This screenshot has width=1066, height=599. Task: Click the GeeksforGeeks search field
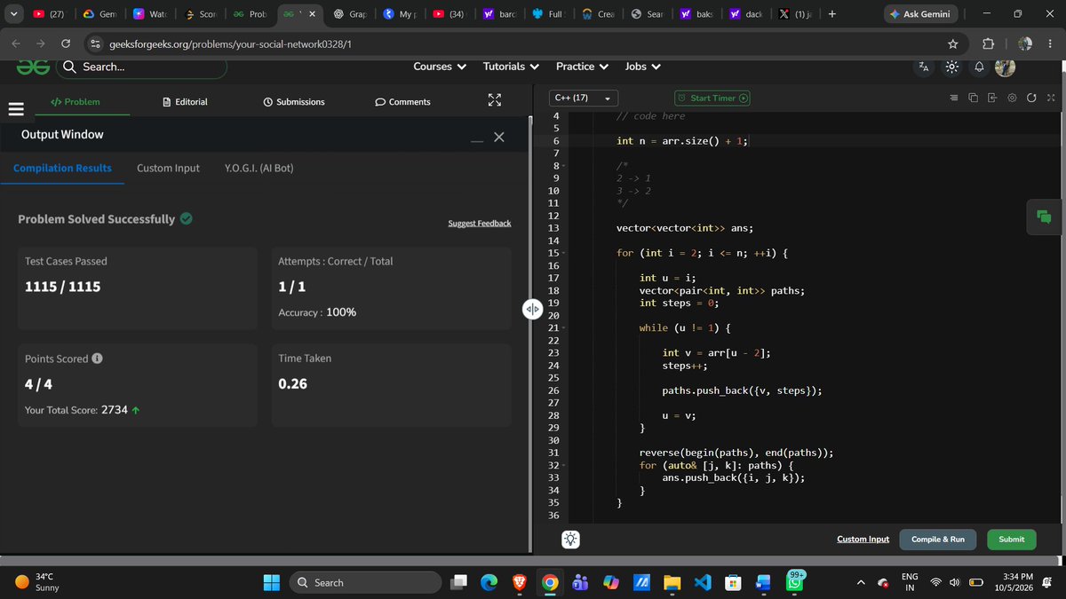click(x=142, y=67)
